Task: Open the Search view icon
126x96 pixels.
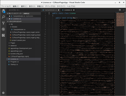Action: (3, 17)
